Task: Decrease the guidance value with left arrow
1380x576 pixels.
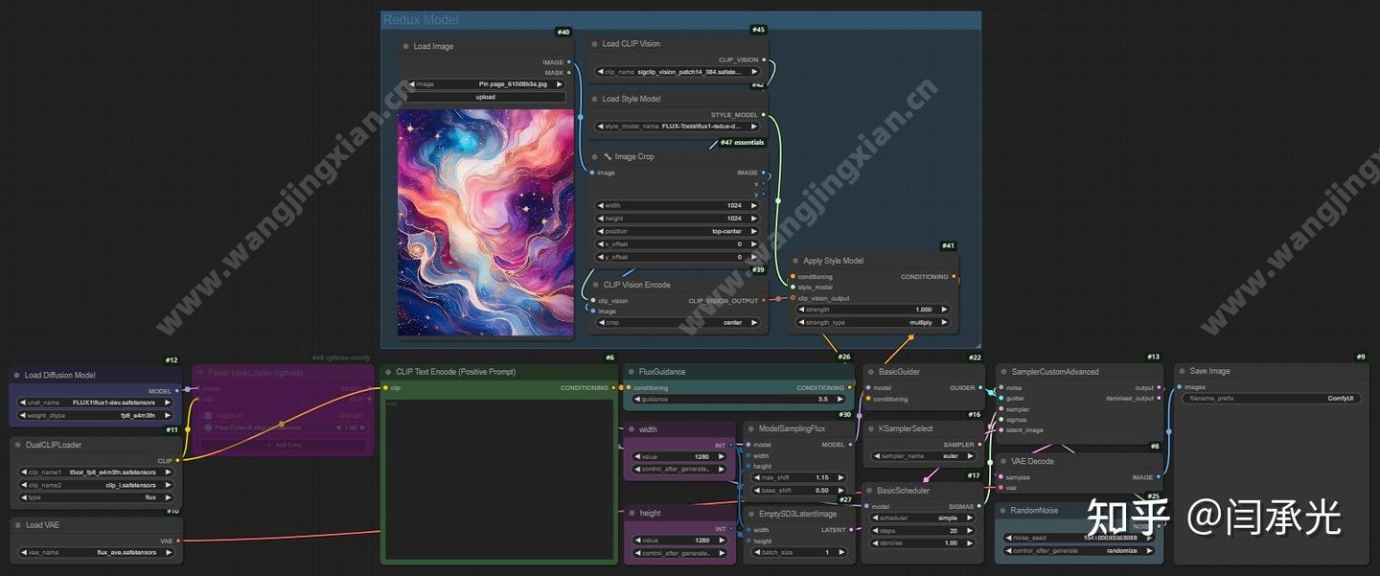Action: point(636,399)
